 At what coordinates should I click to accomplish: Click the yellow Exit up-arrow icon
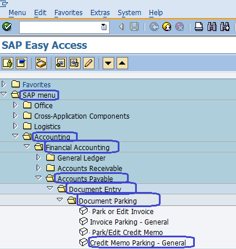pyautogui.click(x=167, y=27)
